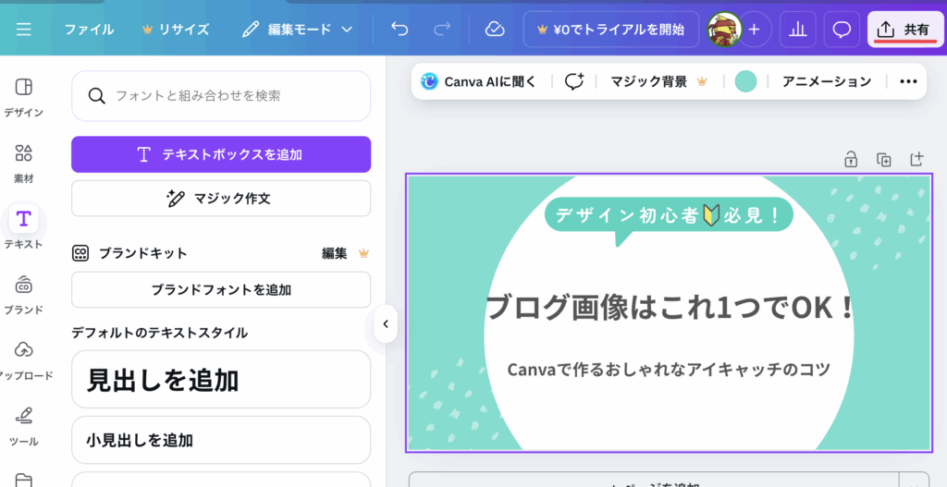The width and height of the screenshot is (947, 487).
Task: Open the Upload sidebar tab
Action: [24, 359]
